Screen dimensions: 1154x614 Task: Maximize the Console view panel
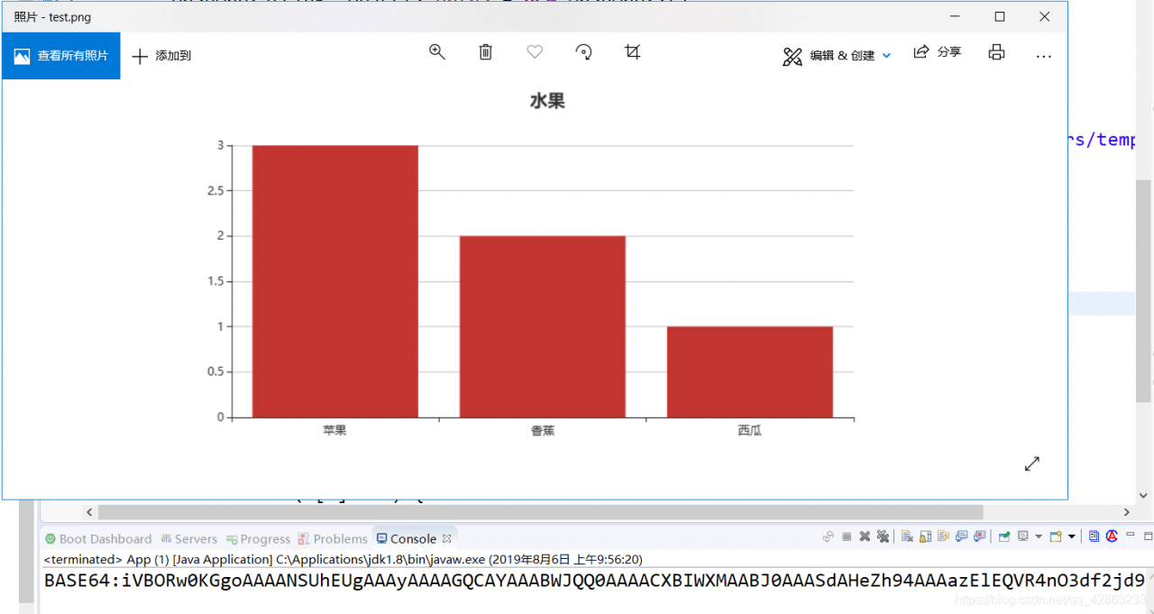[x=1148, y=536]
